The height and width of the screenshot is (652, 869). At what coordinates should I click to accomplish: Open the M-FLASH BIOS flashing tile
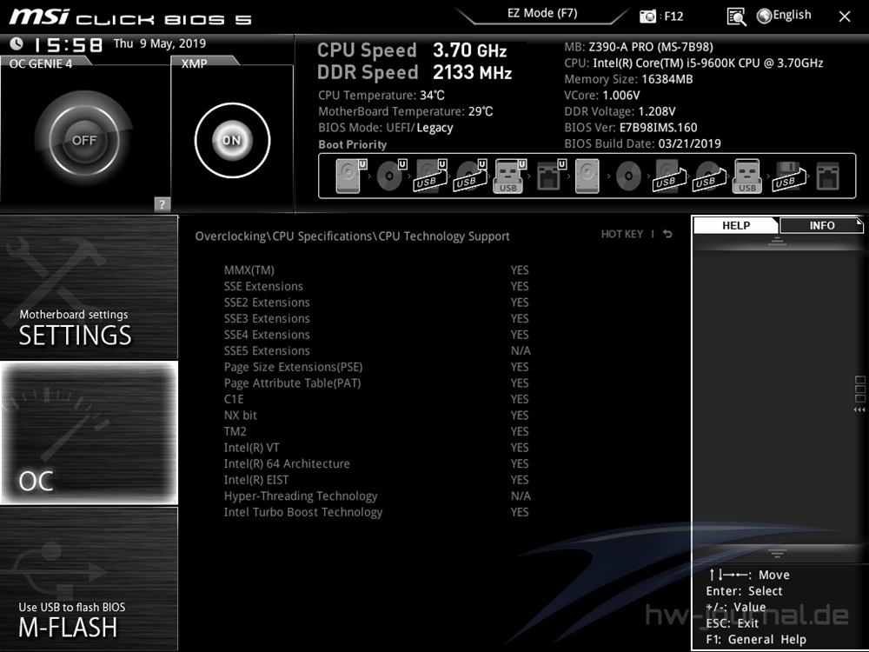pyautogui.click(x=89, y=578)
